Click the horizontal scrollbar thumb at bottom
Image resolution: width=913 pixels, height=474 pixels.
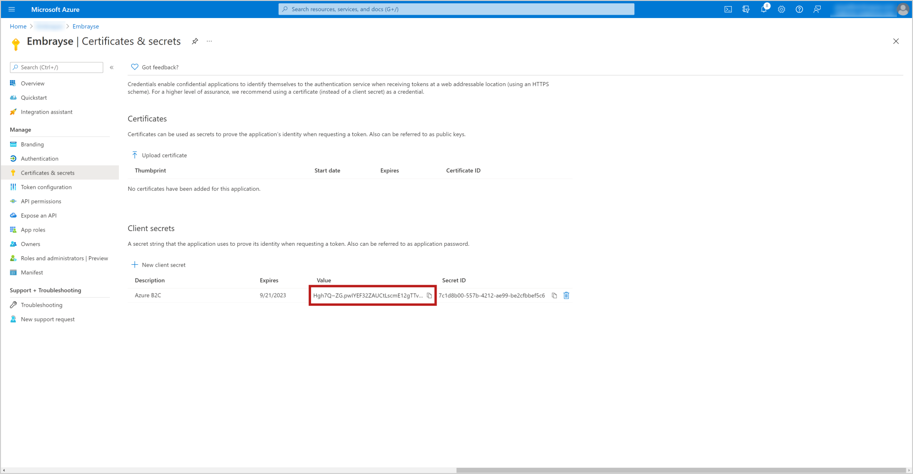(681, 470)
